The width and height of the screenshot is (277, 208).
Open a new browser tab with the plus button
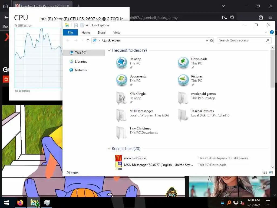(x=78, y=6)
